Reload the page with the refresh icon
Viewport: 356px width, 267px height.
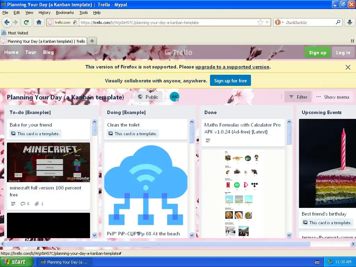[26, 22]
